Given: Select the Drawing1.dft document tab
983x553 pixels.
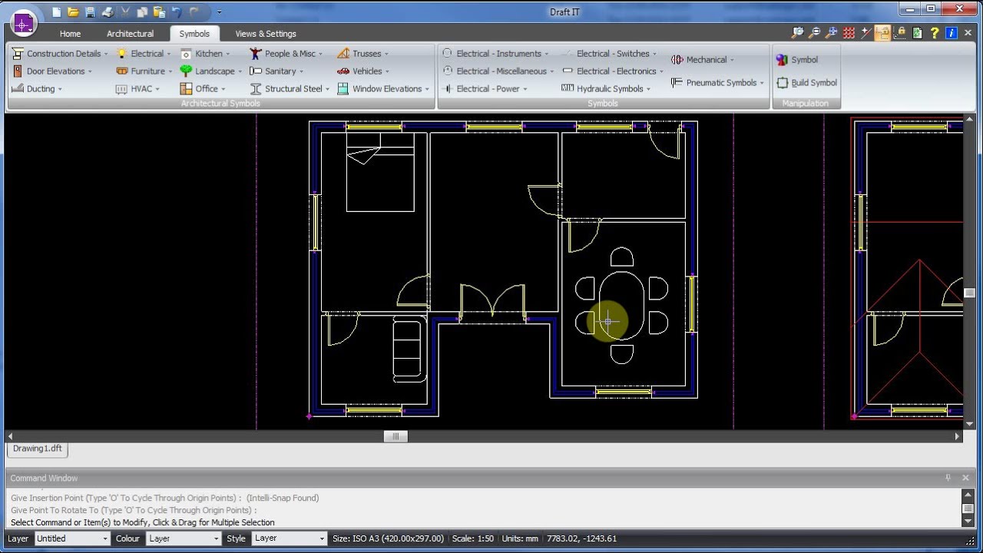Looking at the screenshot, I should [37, 449].
